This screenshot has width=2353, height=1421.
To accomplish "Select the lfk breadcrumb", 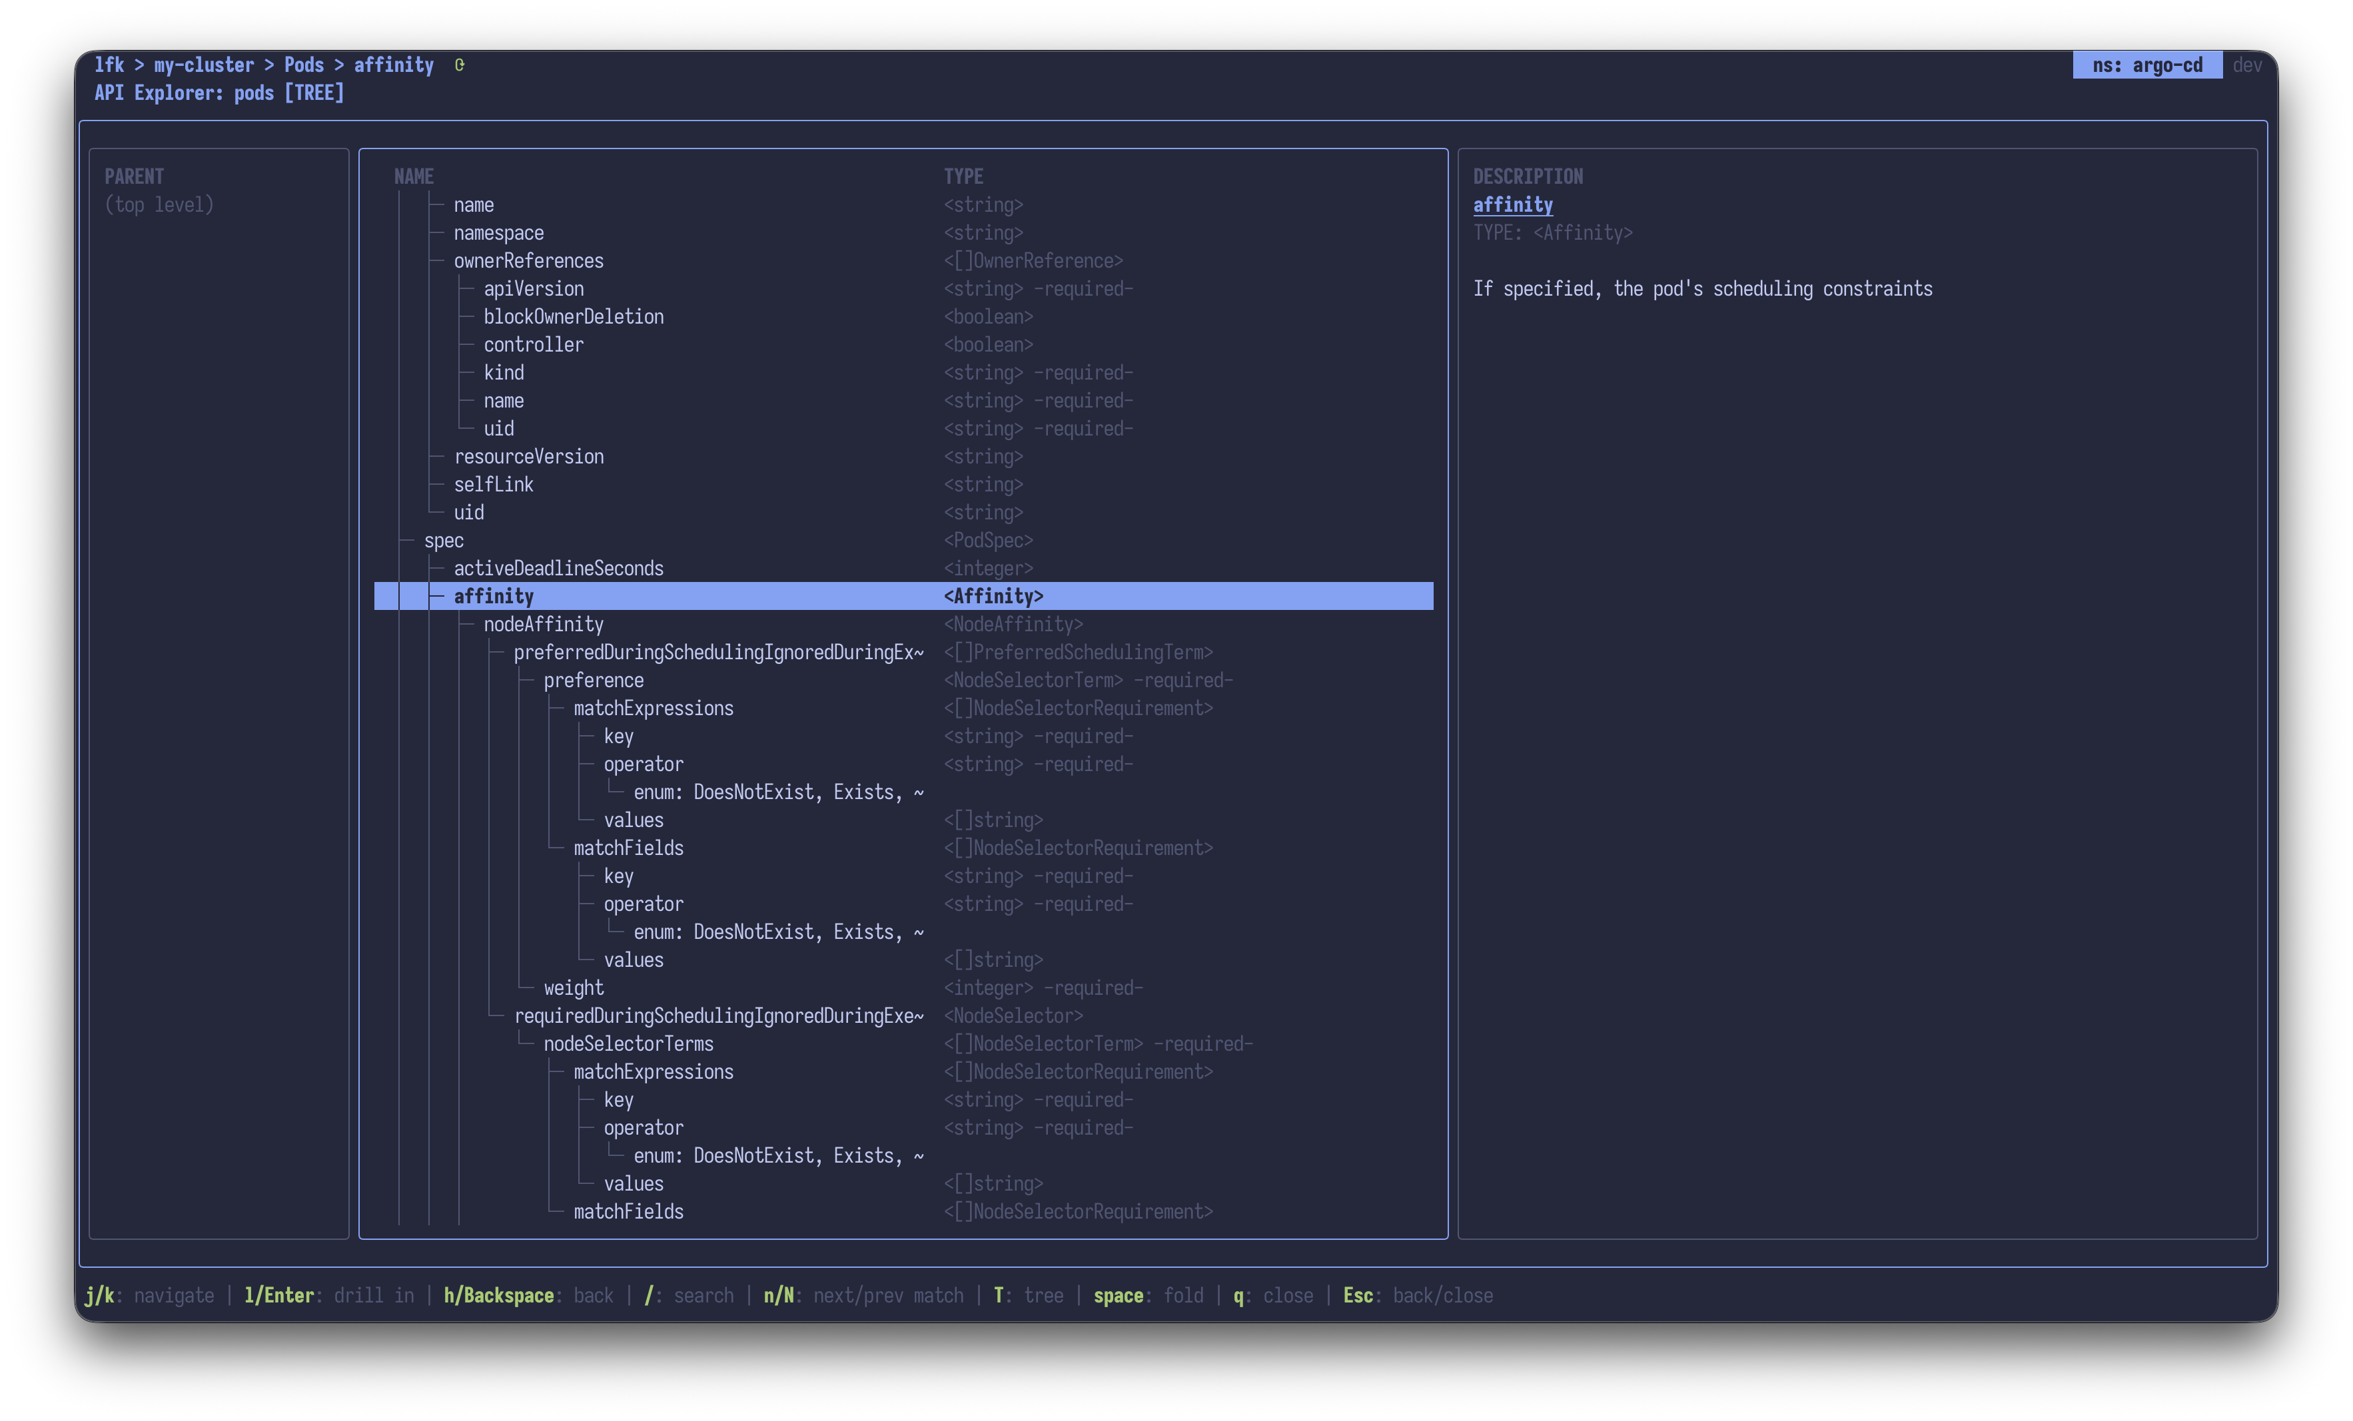I will point(109,65).
